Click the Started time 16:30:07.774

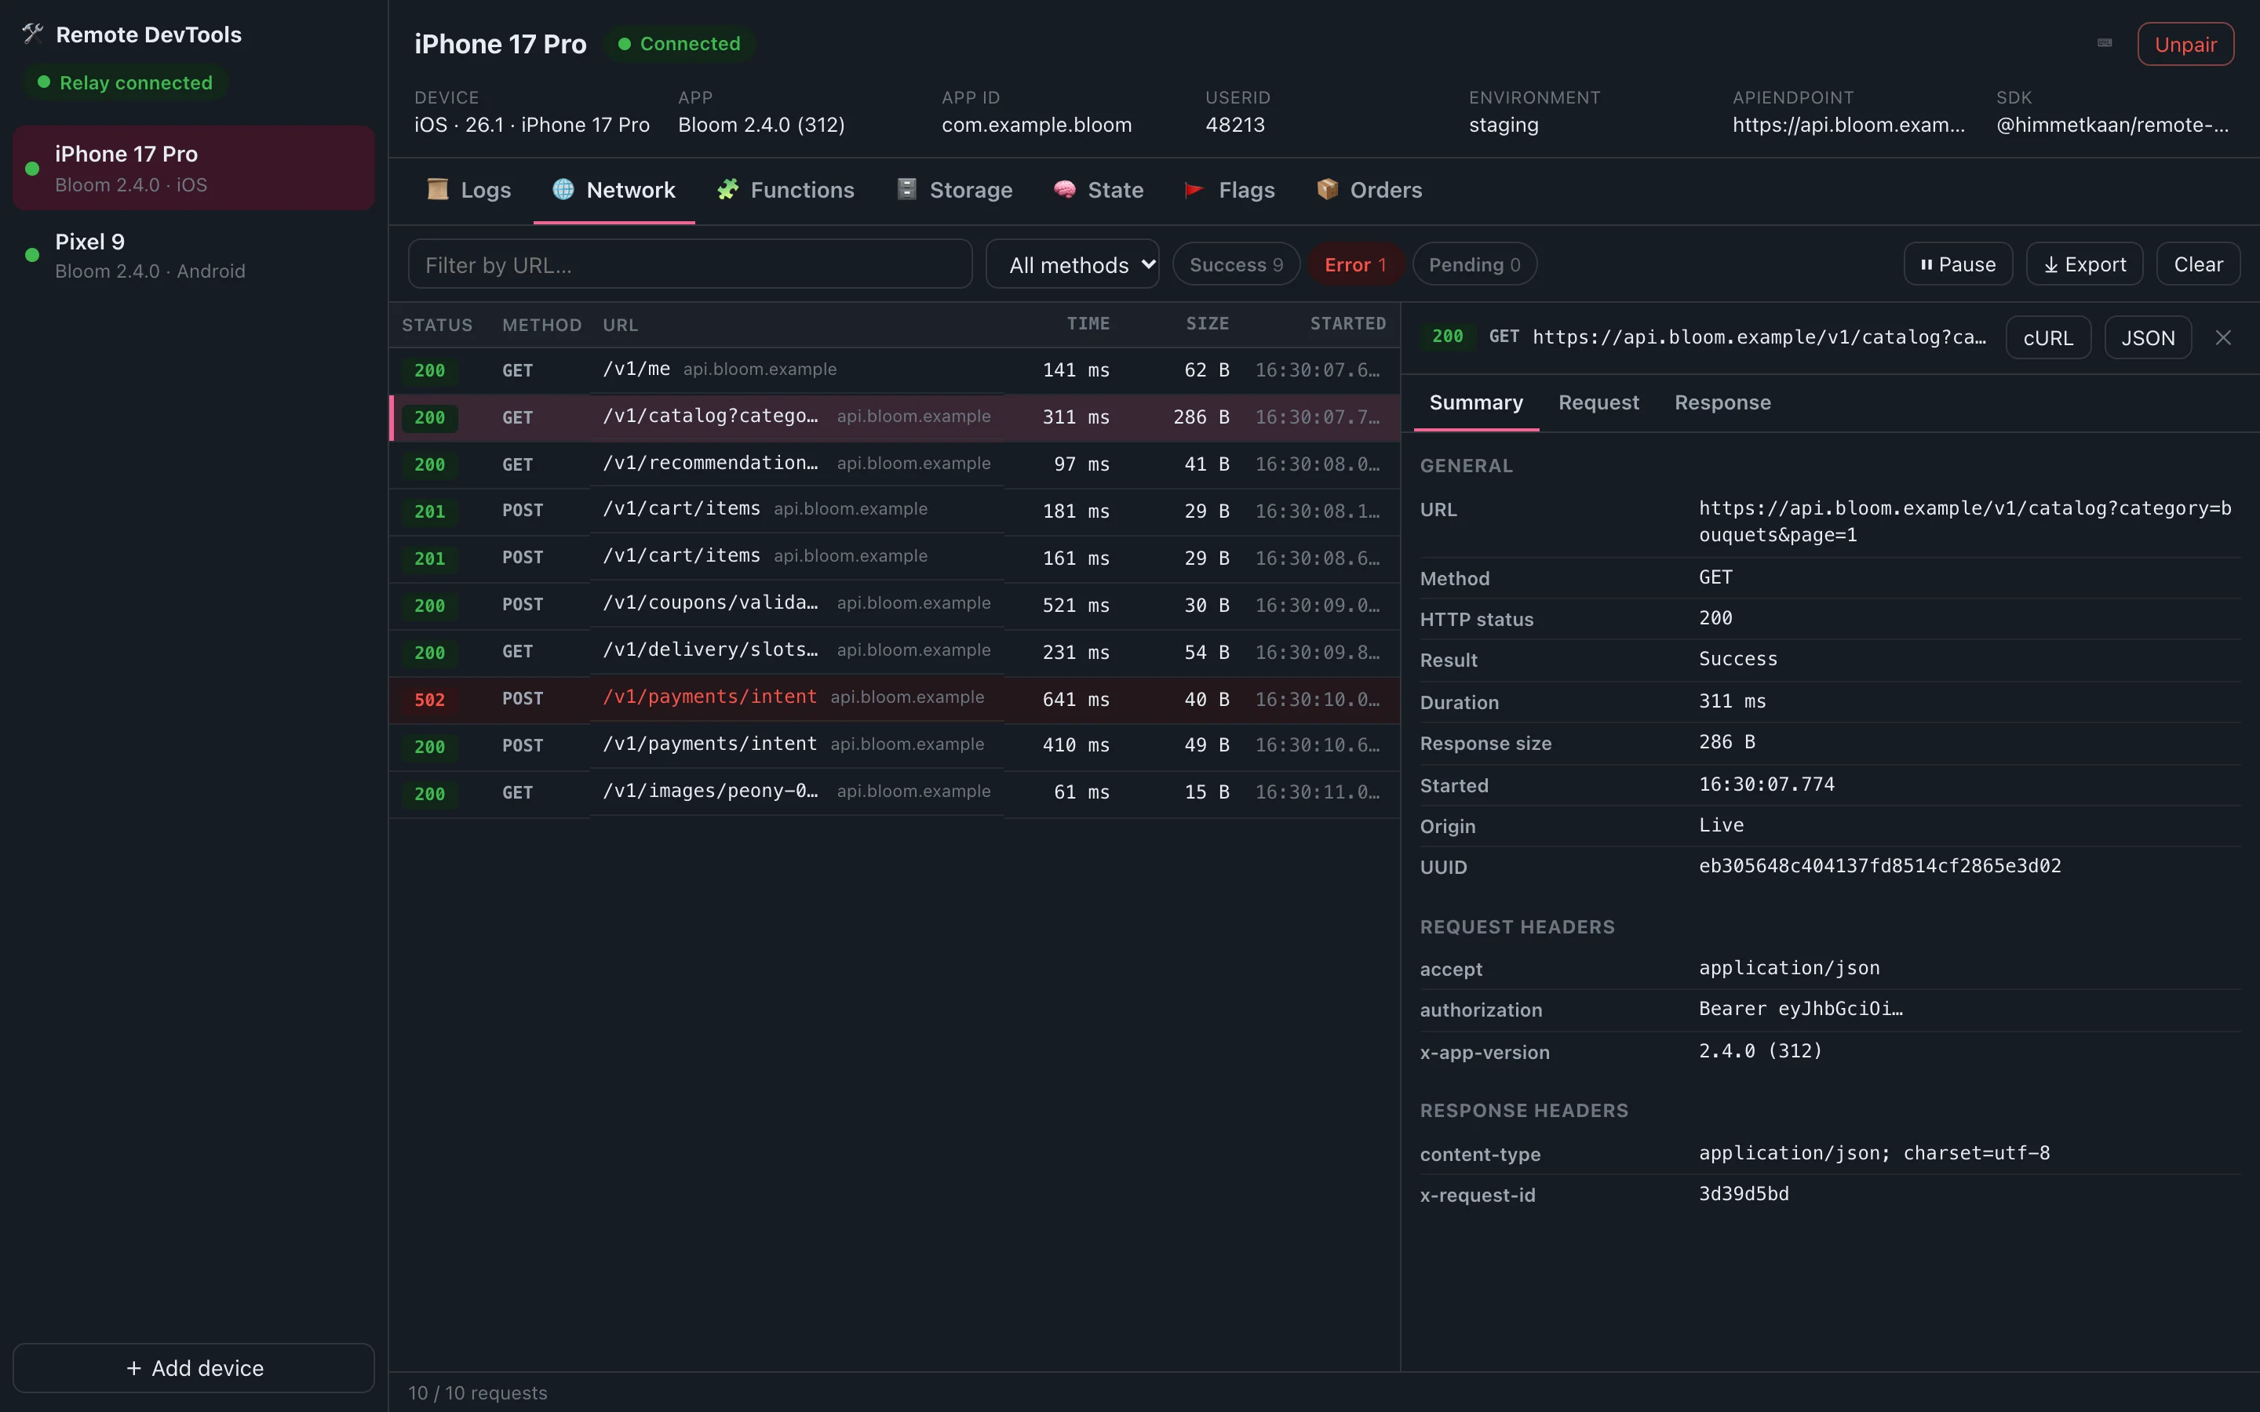point(1766,784)
